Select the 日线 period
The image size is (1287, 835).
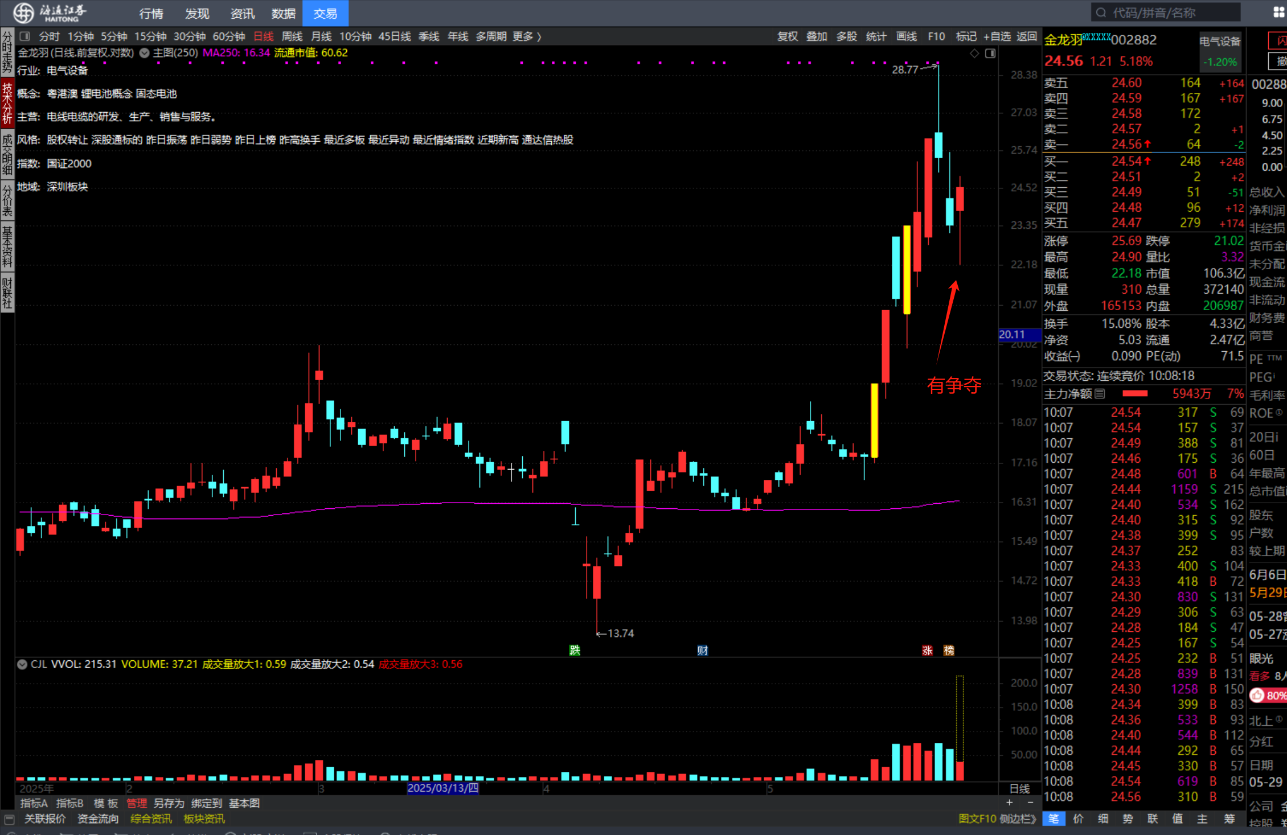(263, 36)
